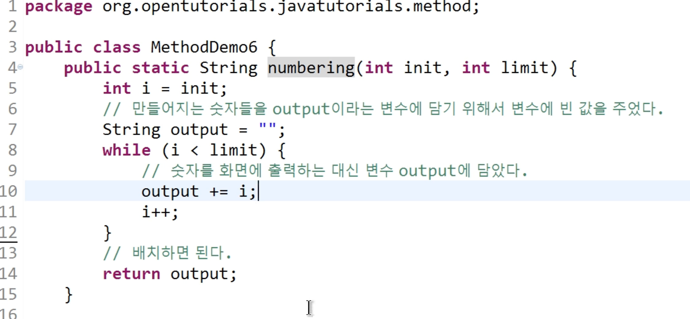Click the highlighted method name numbering
This screenshot has height=319, width=690.
[311, 68]
